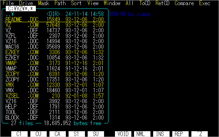Click the '989-93 by c.mos' credit text

click(130, 14)
